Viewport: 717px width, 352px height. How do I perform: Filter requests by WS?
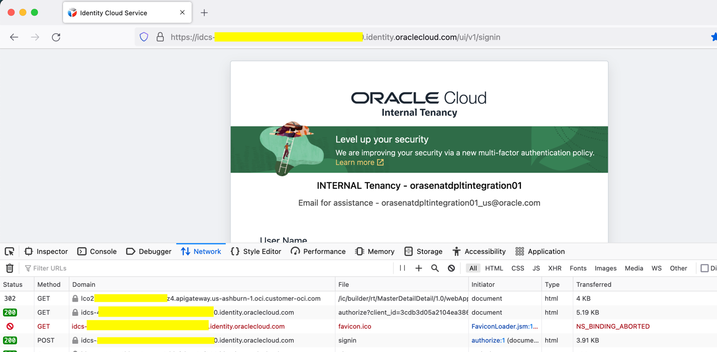click(x=657, y=268)
